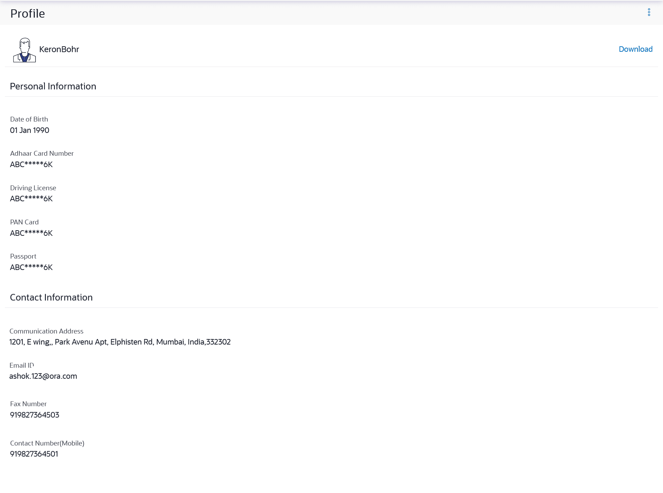
Task: Click the Email ID label
Action: (x=21, y=366)
